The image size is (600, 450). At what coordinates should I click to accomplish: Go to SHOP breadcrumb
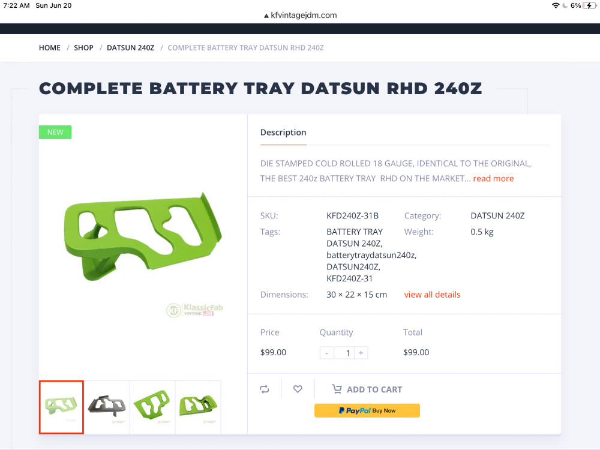83,48
